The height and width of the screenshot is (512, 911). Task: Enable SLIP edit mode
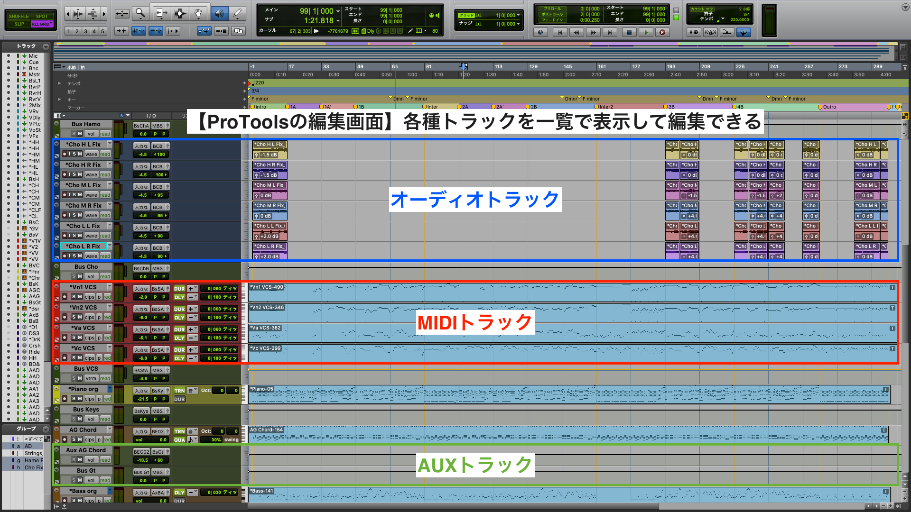[19, 24]
